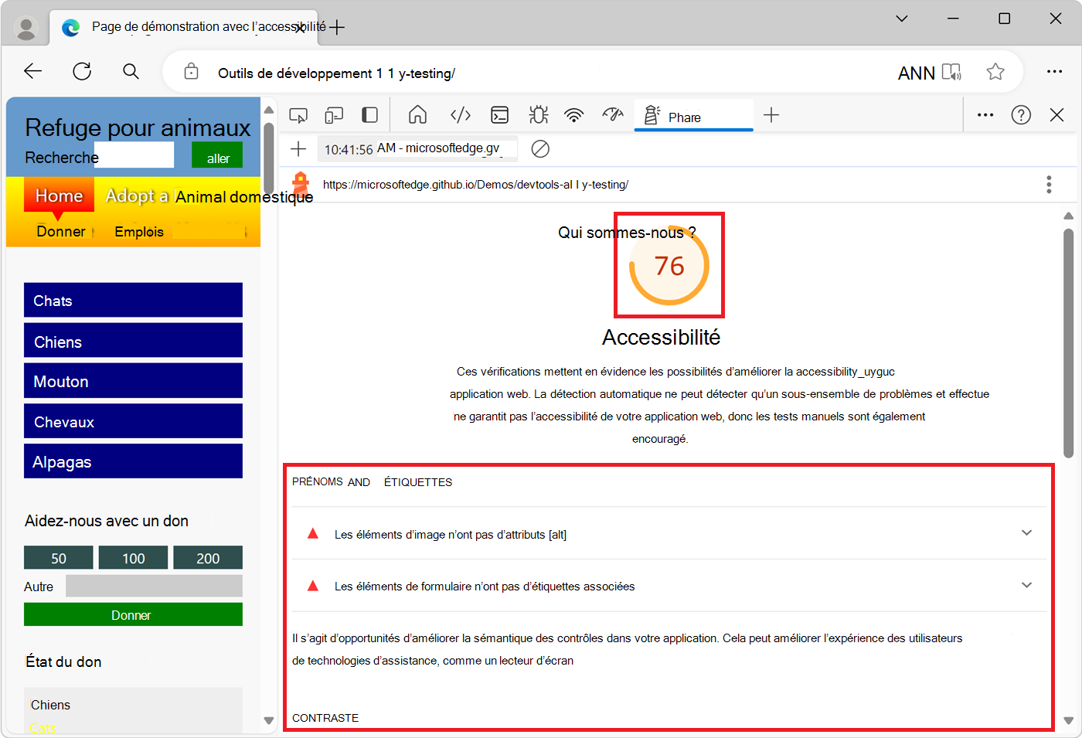Select the inspect element tool in DevTools
Viewport: 1082px width, 738px height.
pyautogui.click(x=298, y=114)
